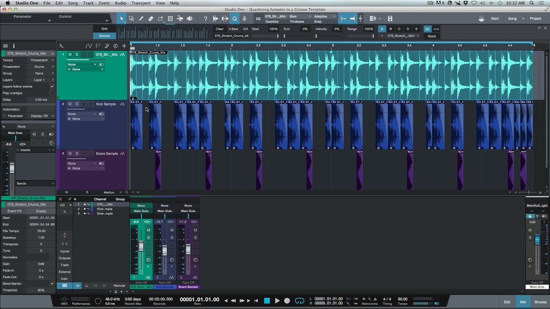Select the Bend tool
This screenshot has height=309, width=550.
click(180, 18)
